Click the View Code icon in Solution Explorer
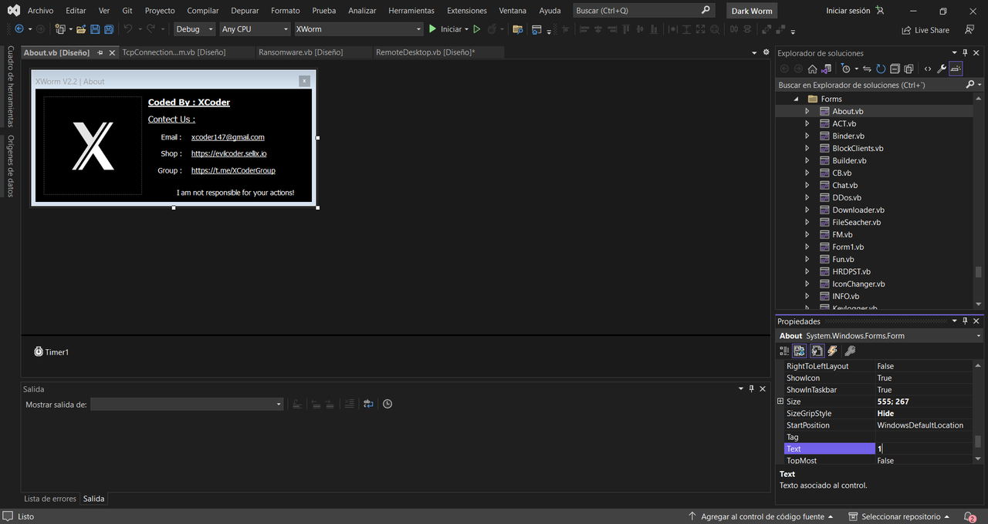 click(x=928, y=69)
